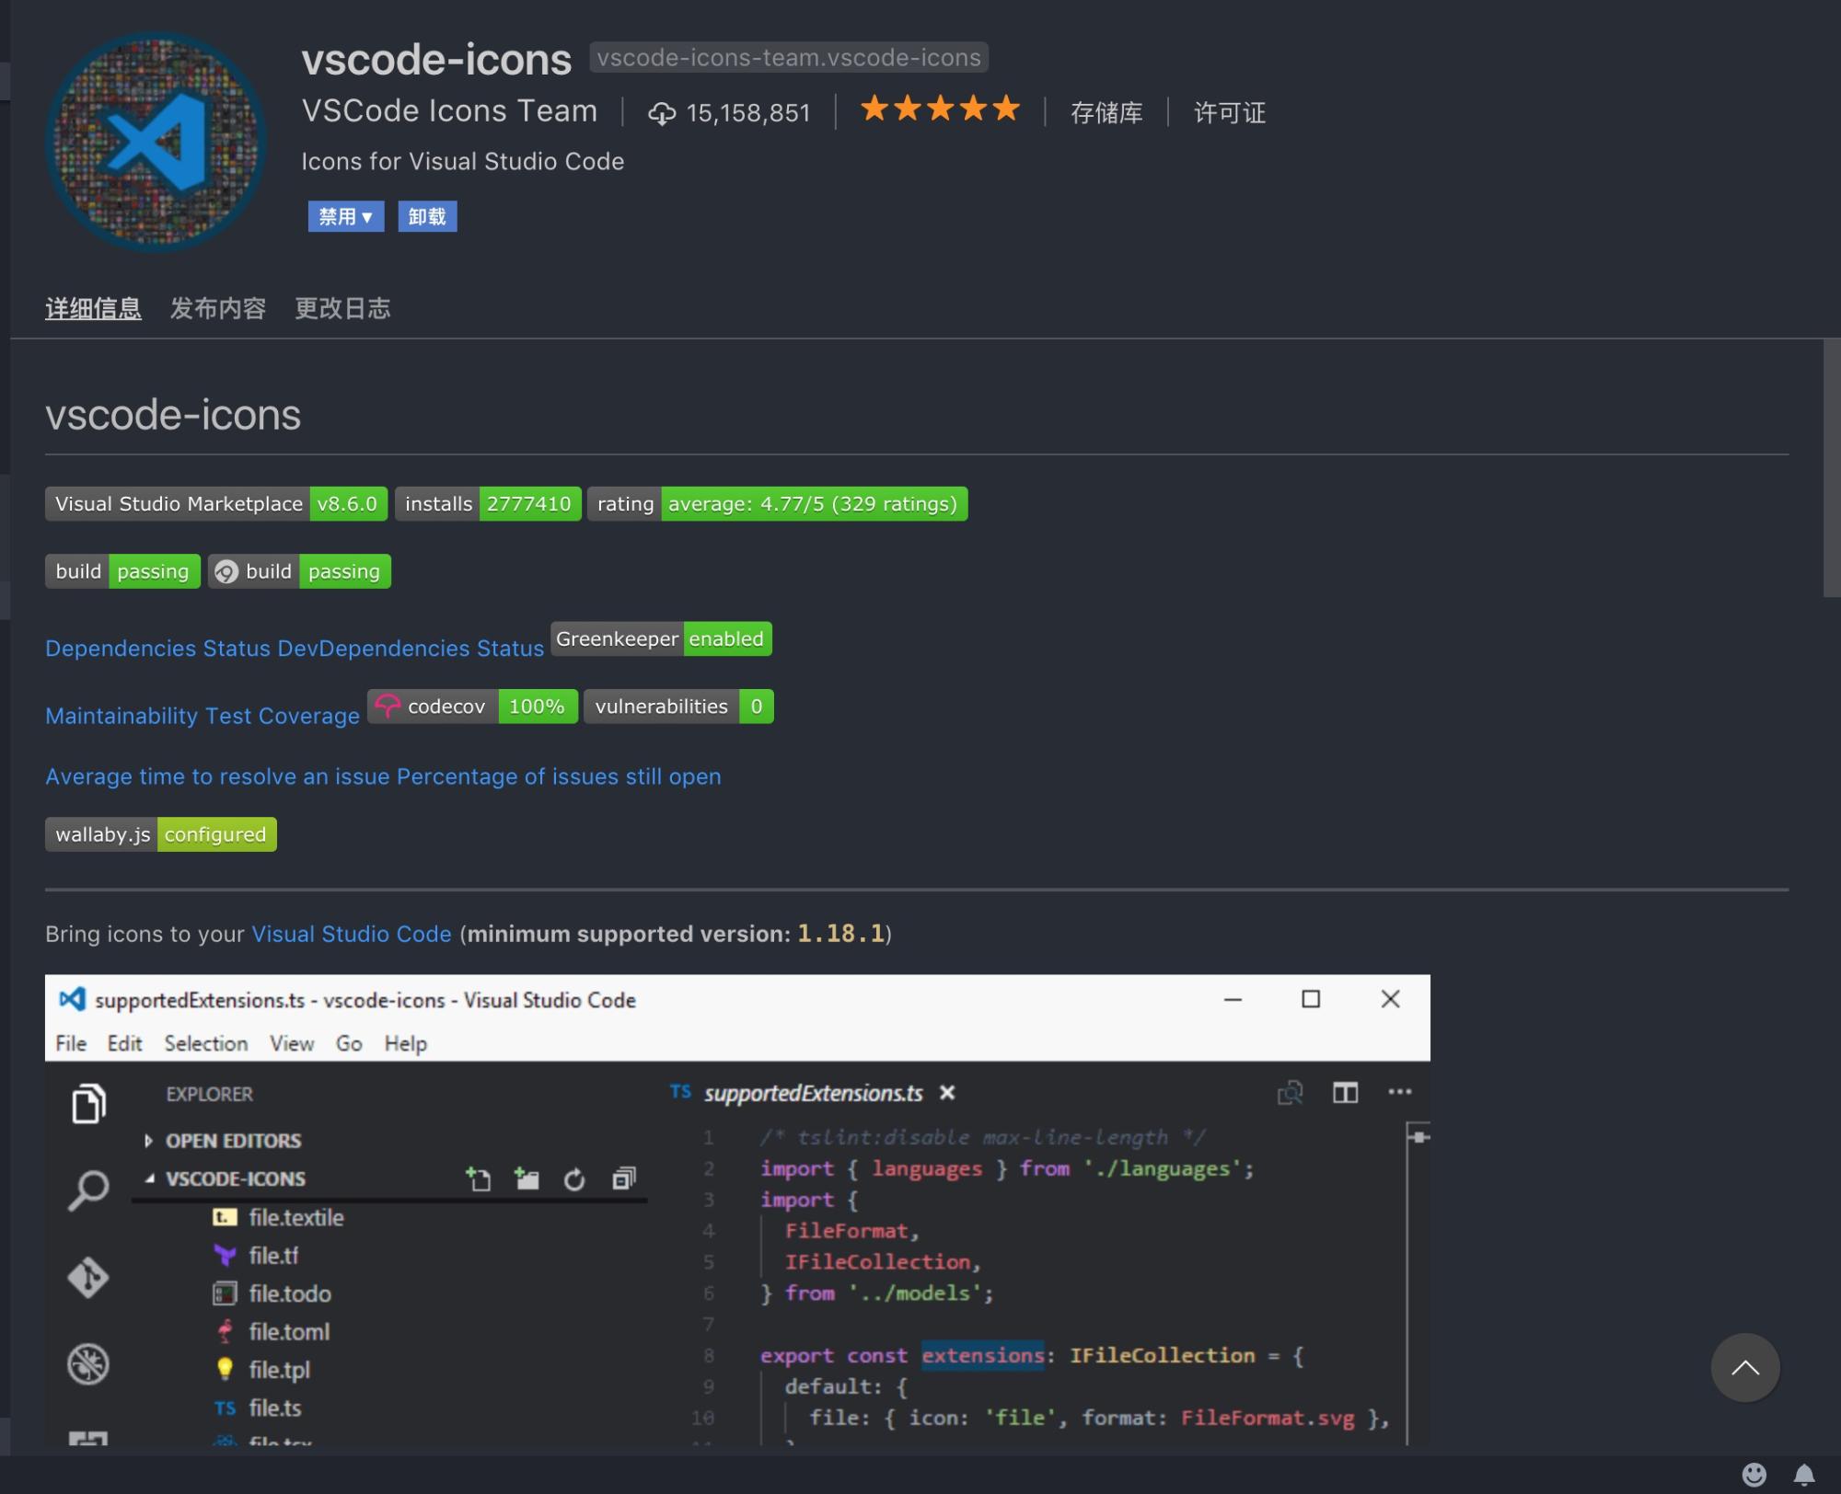Click the codecov 100% badge

473,707
